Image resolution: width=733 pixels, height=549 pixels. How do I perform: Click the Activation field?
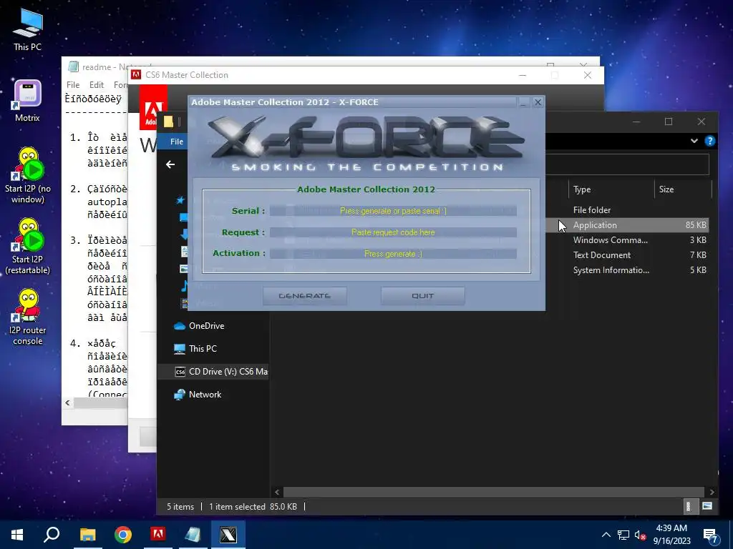click(393, 254)
